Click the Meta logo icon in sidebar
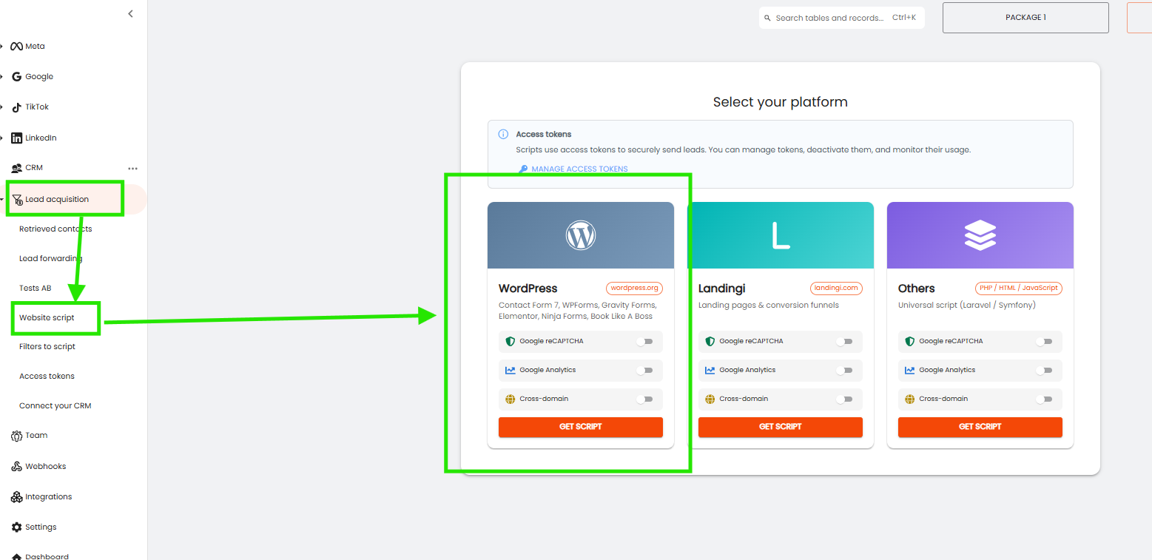Image resolution: width=1152 pixels, height=560 pixels. [16, 47]
